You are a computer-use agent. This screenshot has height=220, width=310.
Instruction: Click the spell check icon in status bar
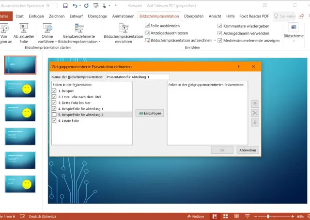[22, 216]
